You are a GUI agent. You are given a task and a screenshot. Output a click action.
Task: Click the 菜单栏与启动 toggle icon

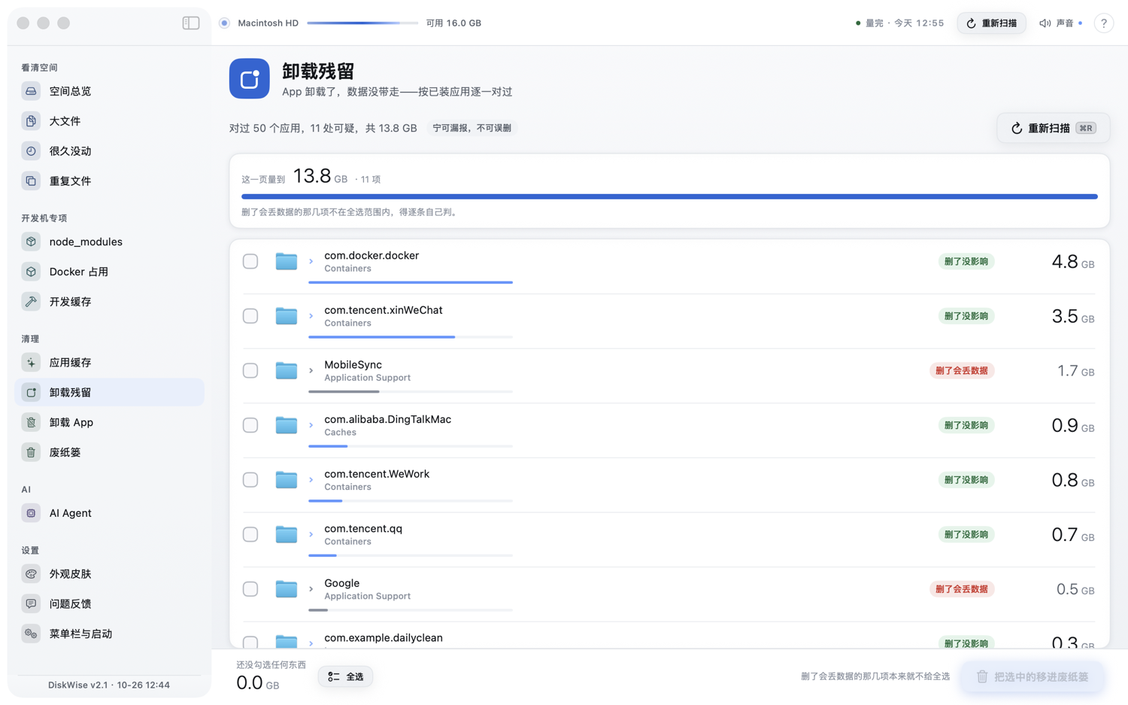pos(31,634)
